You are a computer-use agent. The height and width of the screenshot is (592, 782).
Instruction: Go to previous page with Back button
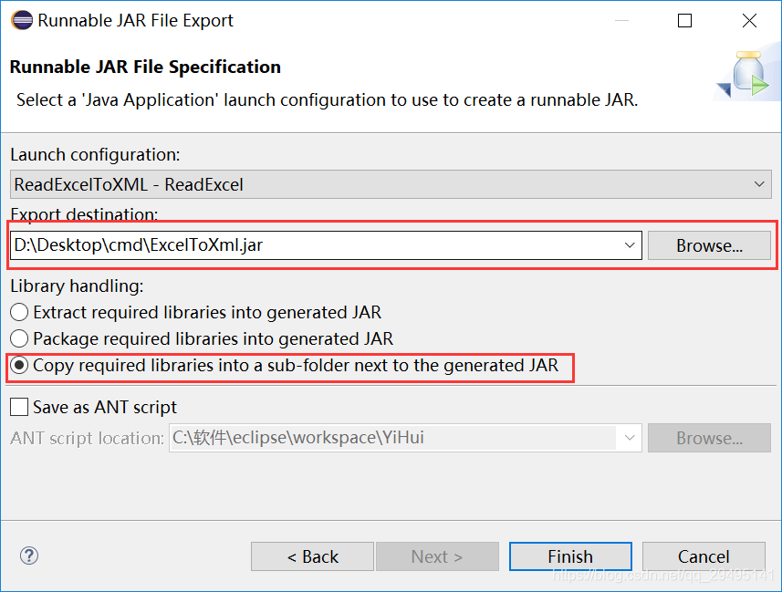(x=312, y=556)
